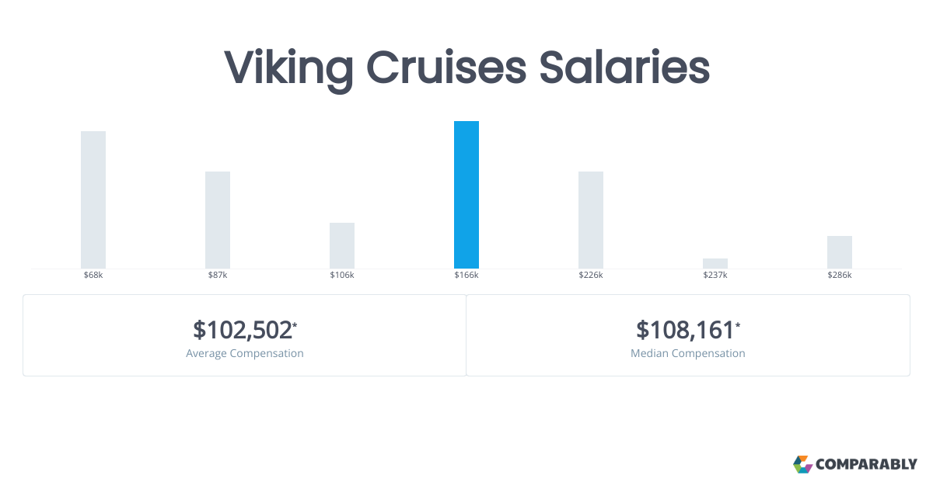Screen dimensions: 933x489
Task: Click the $106k axis label
Action: click(342, 276)
